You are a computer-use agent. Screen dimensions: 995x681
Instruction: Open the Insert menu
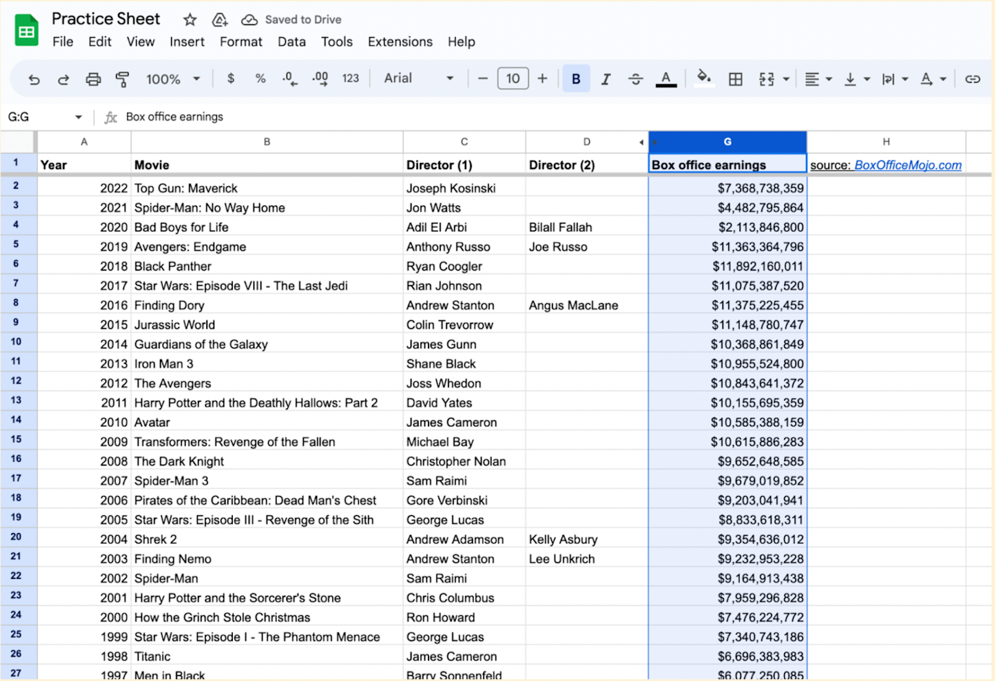coord(187,42)
